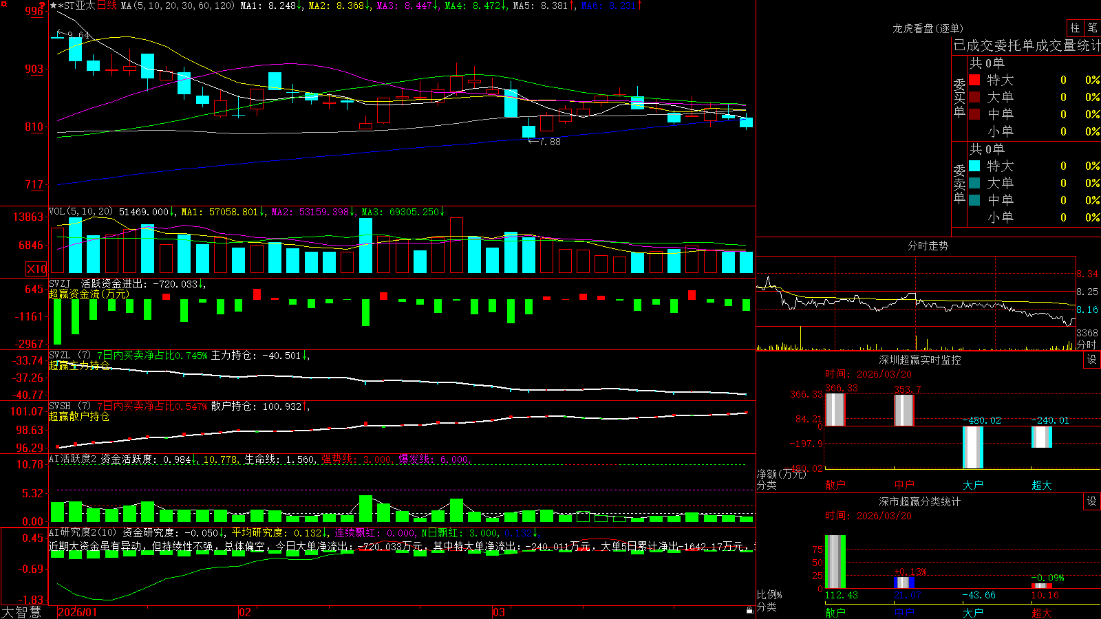Viewport: 1101px width, 619px height.
Task: Click the 8.34 price level on intraday chart
Action: coord(1087,274)
